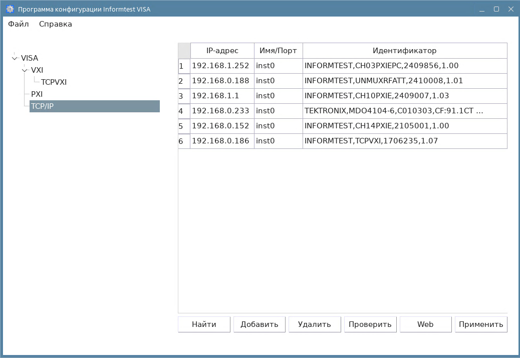Select row header 1
This screenshot has width=520, height=358.
click(184, 66)
